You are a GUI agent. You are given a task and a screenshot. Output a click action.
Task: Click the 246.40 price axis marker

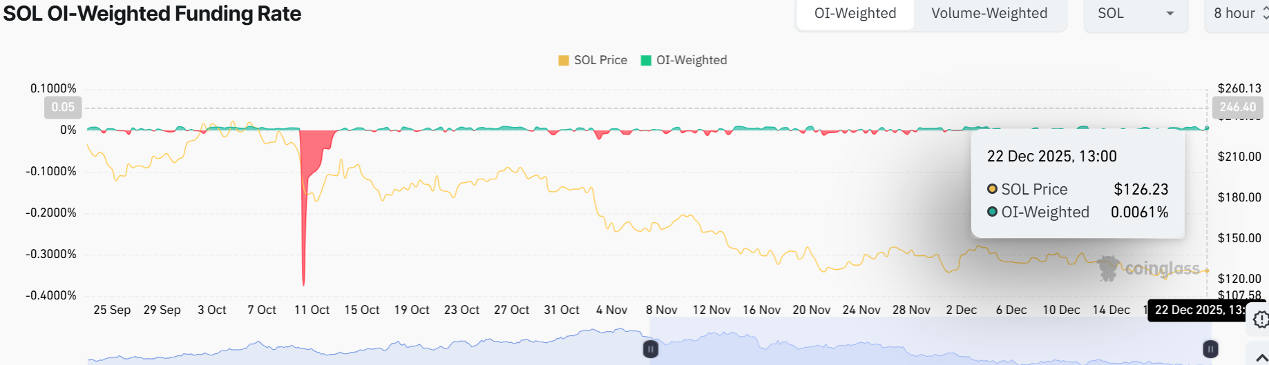click(1237, 107)
